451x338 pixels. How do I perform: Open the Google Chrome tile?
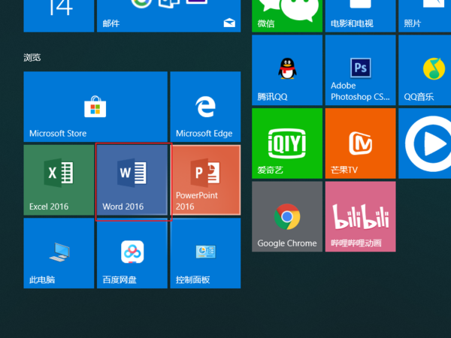coord(287,217)
